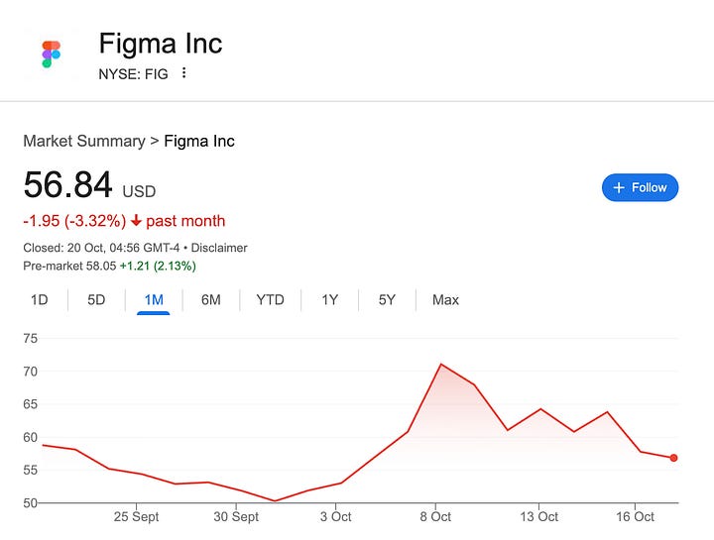Screen dimensions: 714x540
Task: Show the 1Y price chart
Action: coord(329,299)
